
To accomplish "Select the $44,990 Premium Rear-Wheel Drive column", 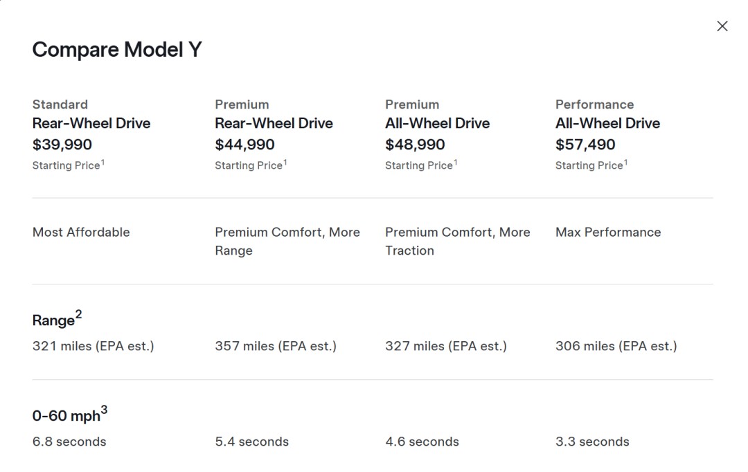I will [274, 123].
